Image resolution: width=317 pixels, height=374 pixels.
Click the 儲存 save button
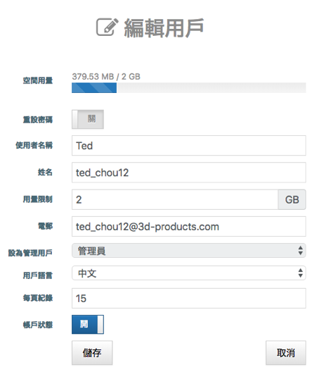(x=92, y=353)
